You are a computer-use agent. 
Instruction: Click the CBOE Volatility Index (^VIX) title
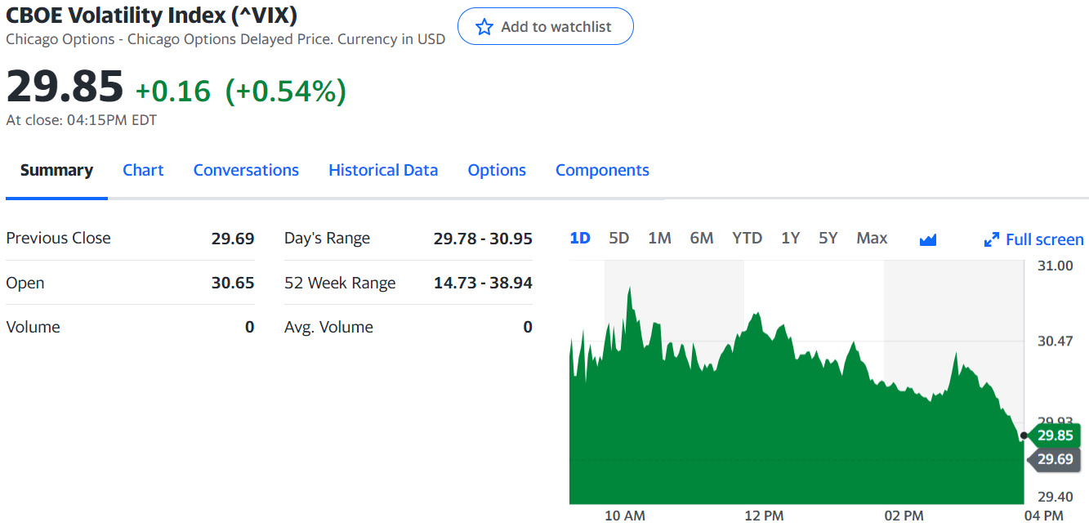[152, 15]
